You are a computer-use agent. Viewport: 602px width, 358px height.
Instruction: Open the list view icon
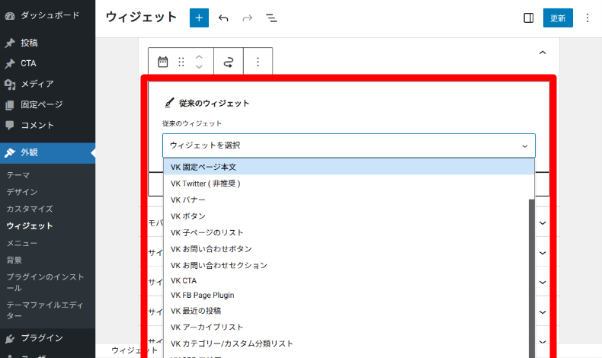[271, 18]
